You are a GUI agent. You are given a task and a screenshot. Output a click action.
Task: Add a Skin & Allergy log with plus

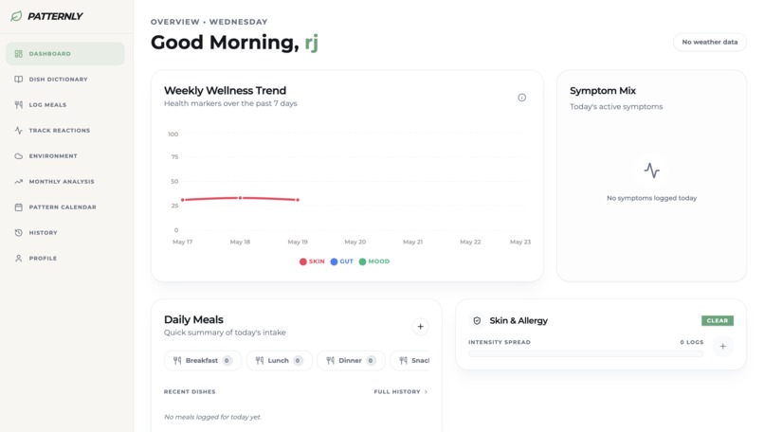(x=723, y=347)
